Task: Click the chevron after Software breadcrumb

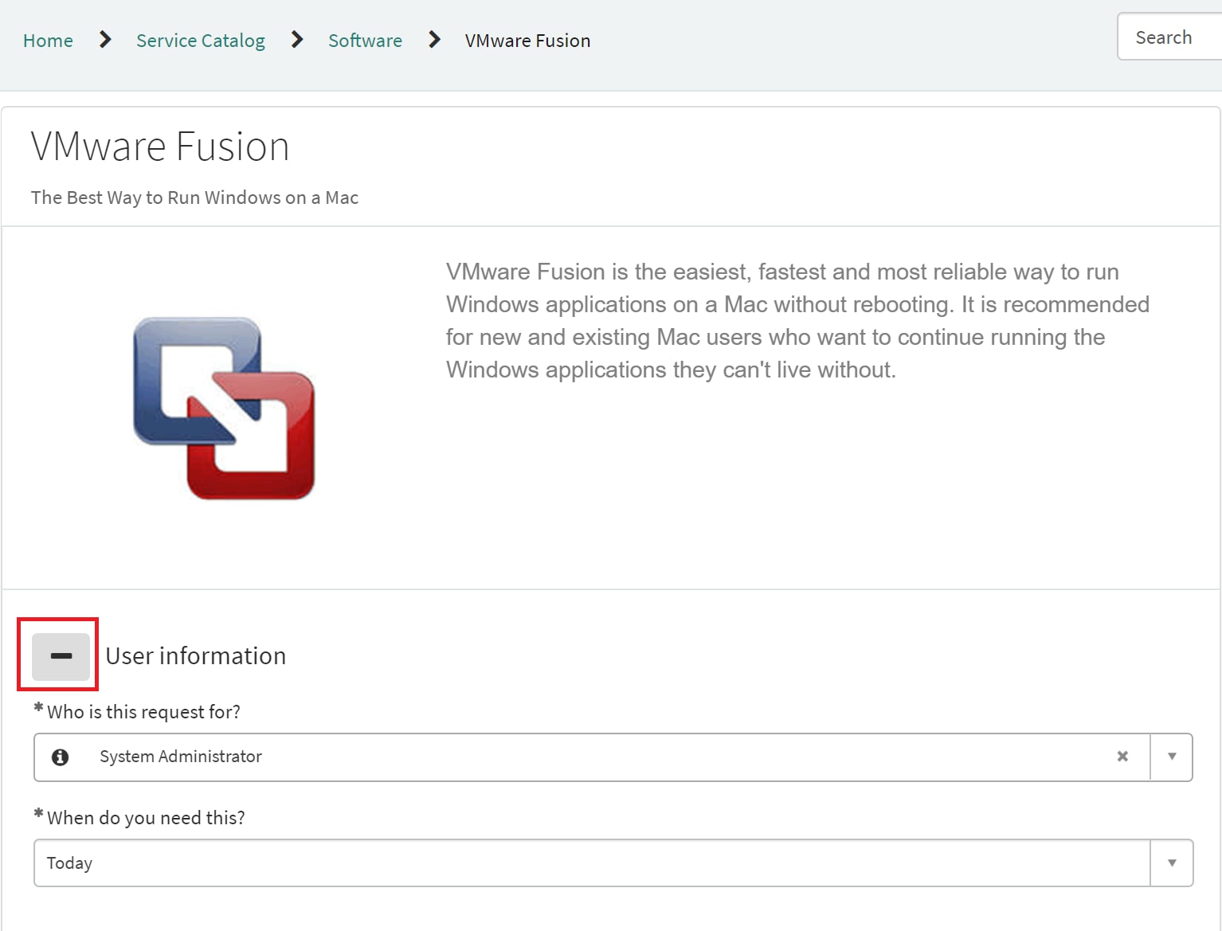Action: tap(434, 39)
